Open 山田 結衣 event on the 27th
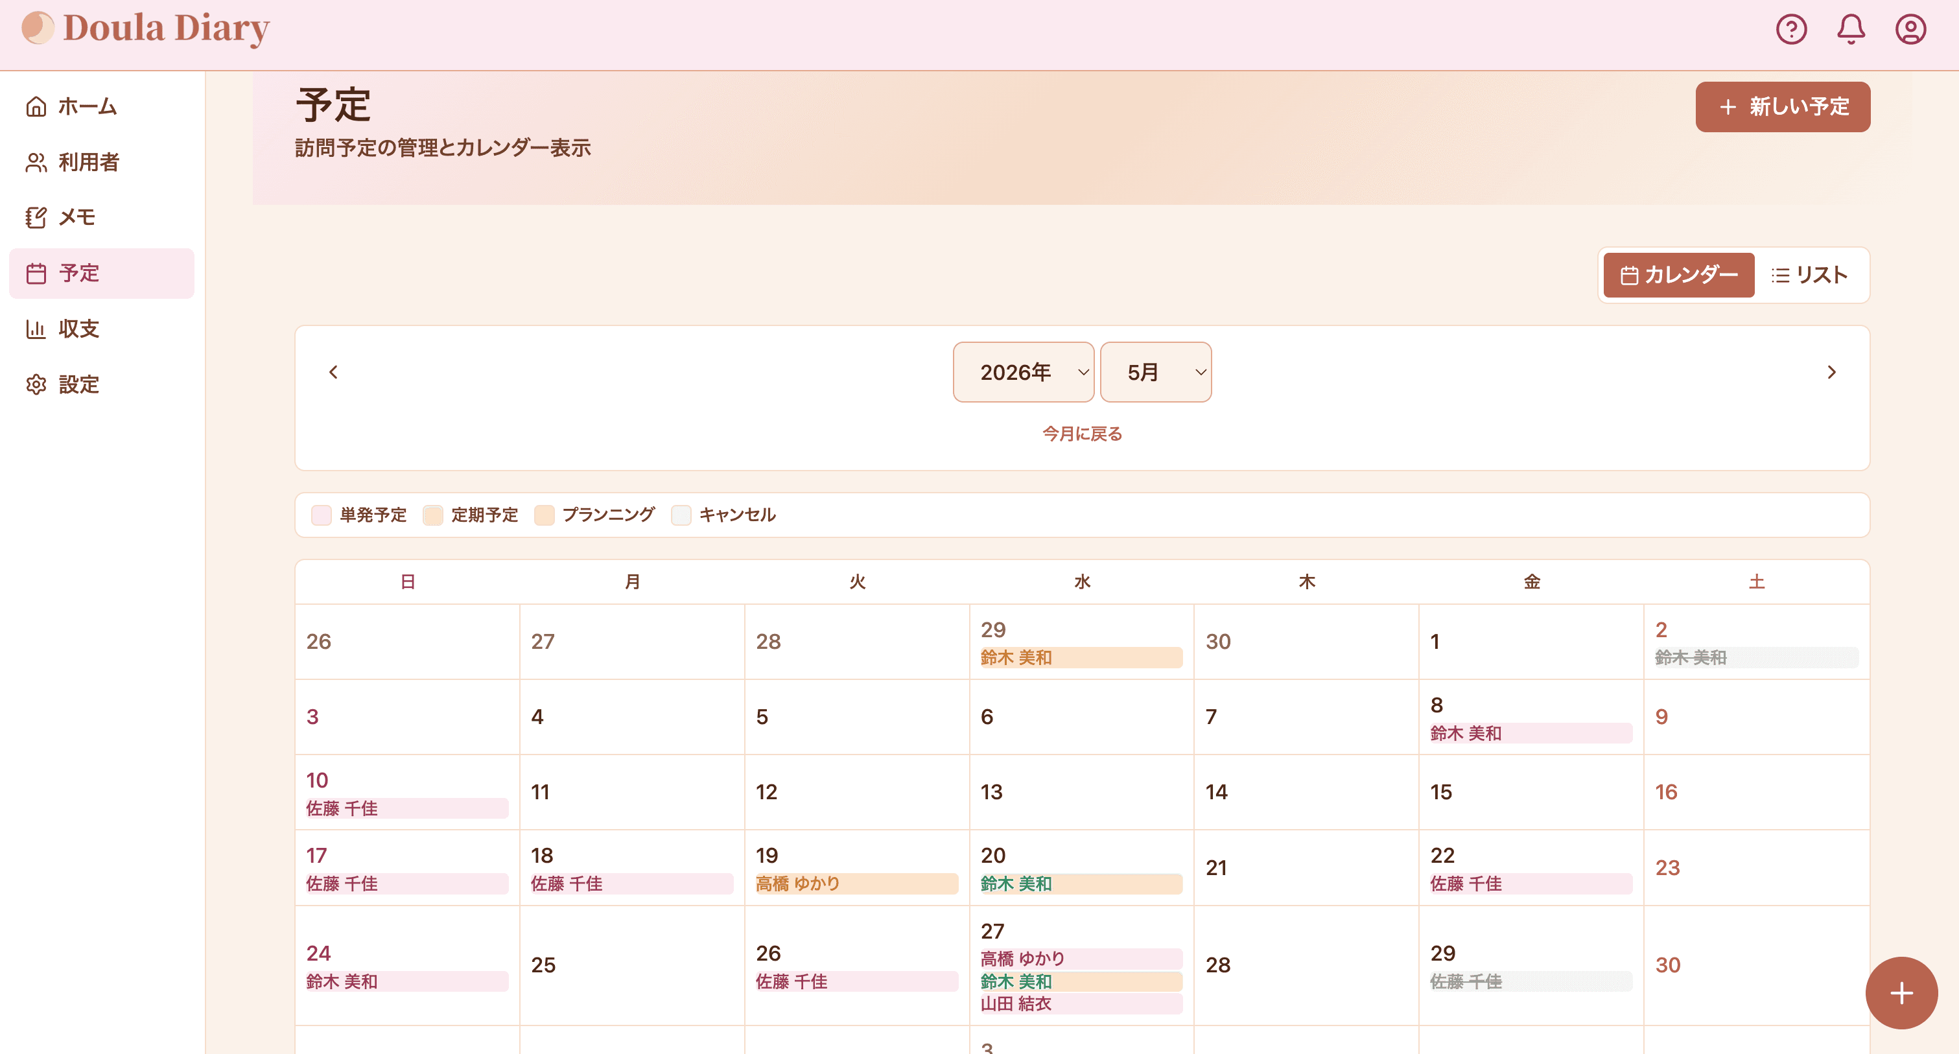This screenshot has width=1959, height=1054. [x=1081, y=1003]
